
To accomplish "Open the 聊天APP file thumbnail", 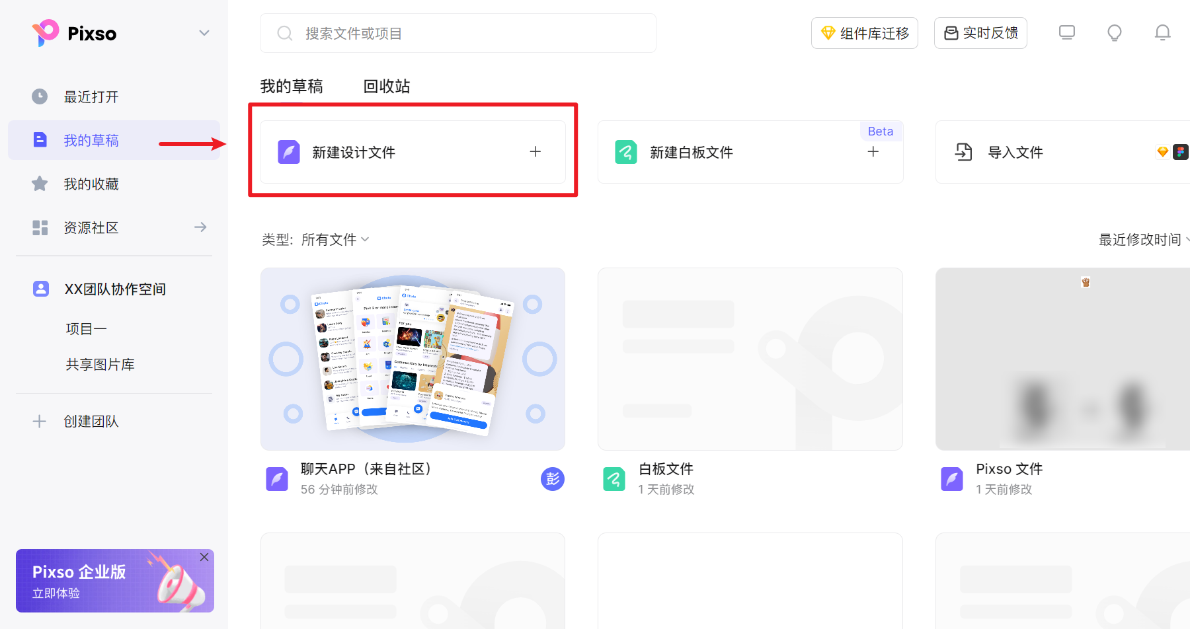I will coord(413,359).
